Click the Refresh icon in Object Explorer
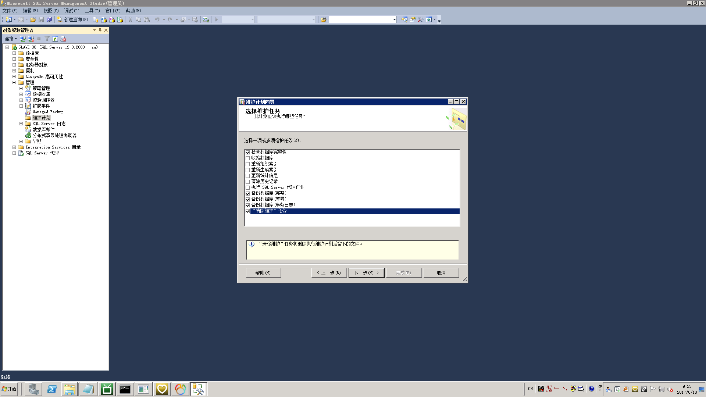 [55, 39]
